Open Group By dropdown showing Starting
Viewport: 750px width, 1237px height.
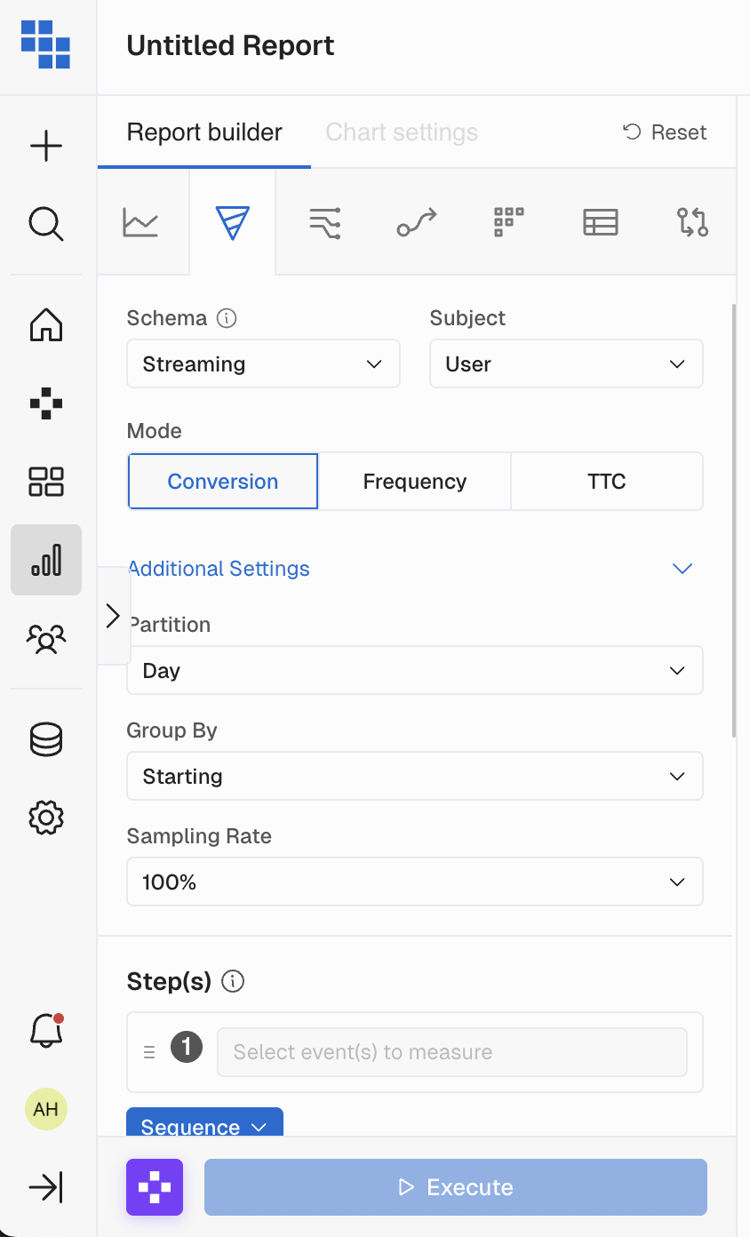[x=415, y=777]
